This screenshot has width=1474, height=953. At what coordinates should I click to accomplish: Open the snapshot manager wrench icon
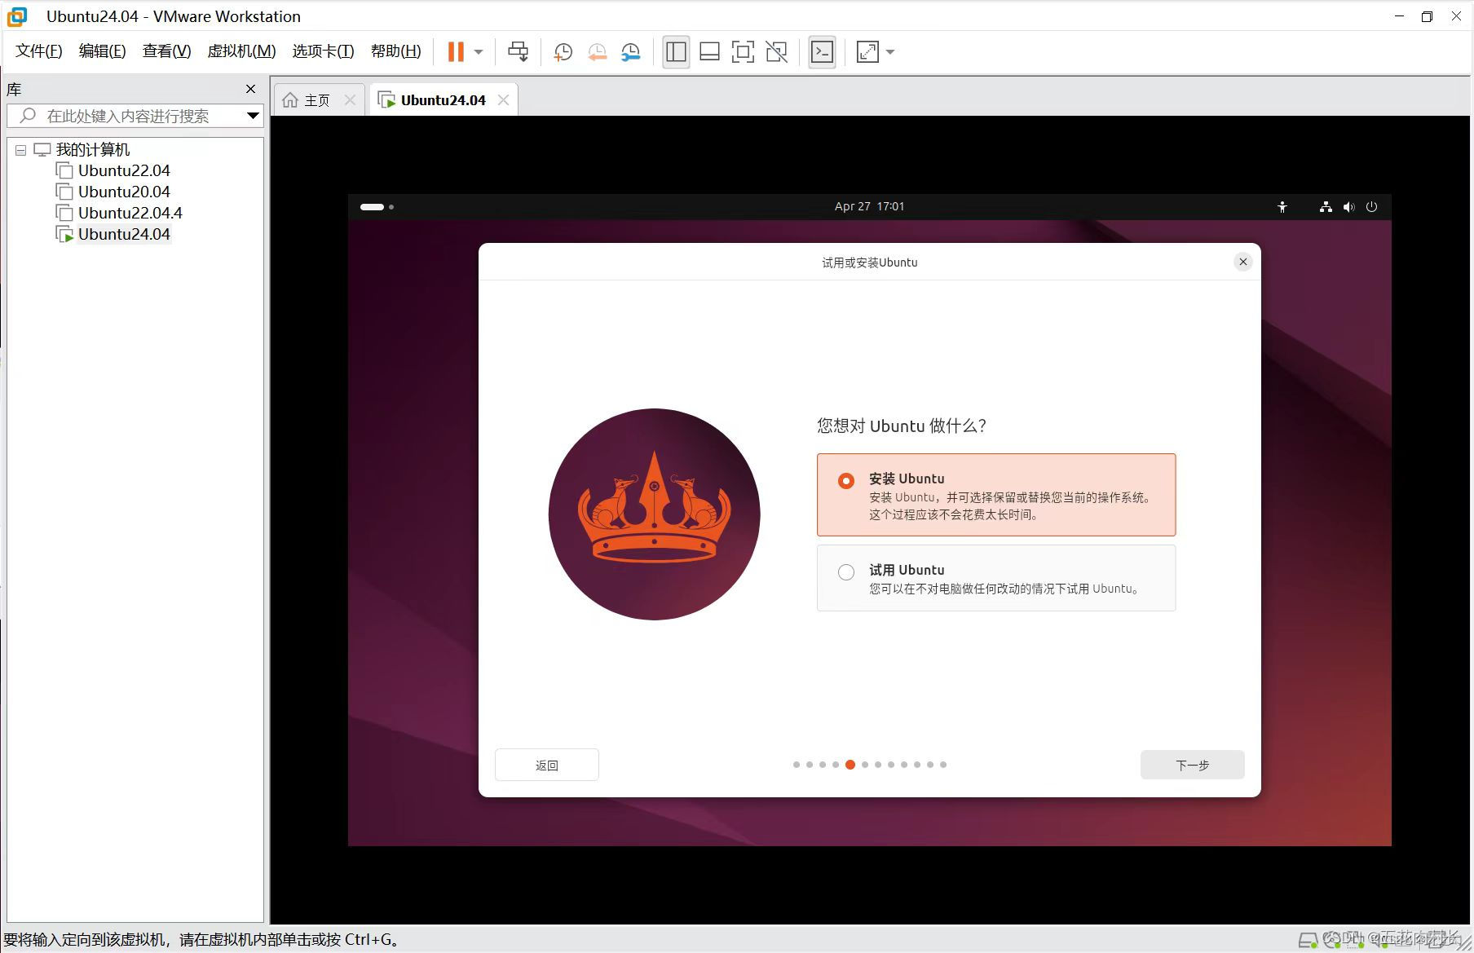pyautogui.click(x=630, y=52)
